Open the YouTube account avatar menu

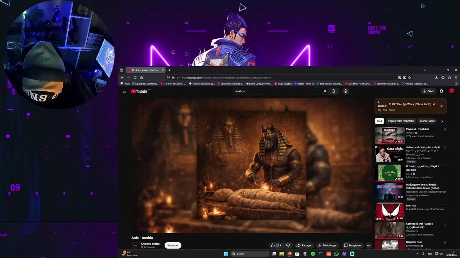(452, 91)
